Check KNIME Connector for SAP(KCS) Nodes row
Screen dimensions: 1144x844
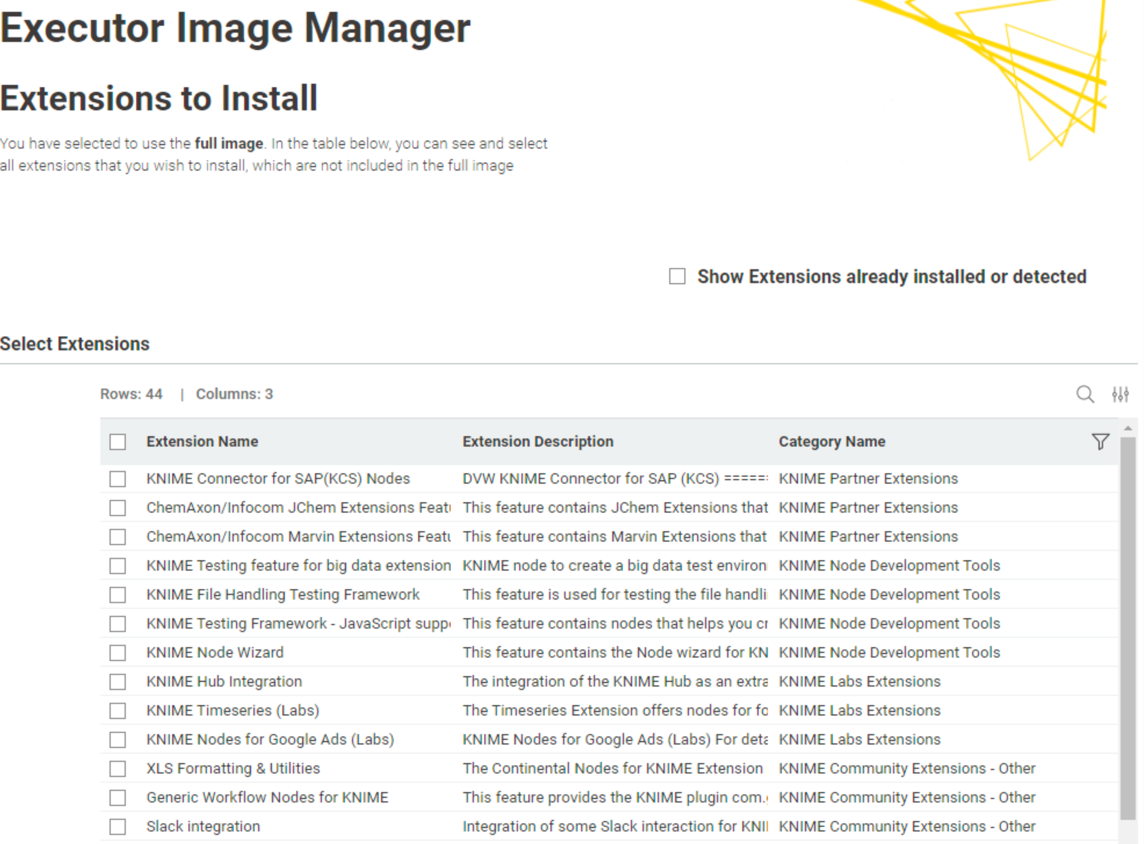coord(117,479)
